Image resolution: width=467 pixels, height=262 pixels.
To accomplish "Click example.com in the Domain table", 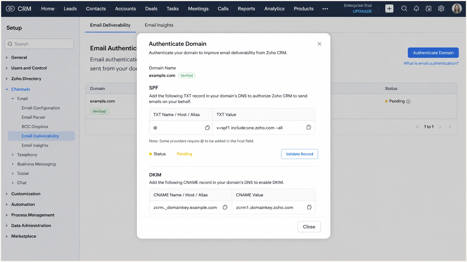I will [102, 101].
